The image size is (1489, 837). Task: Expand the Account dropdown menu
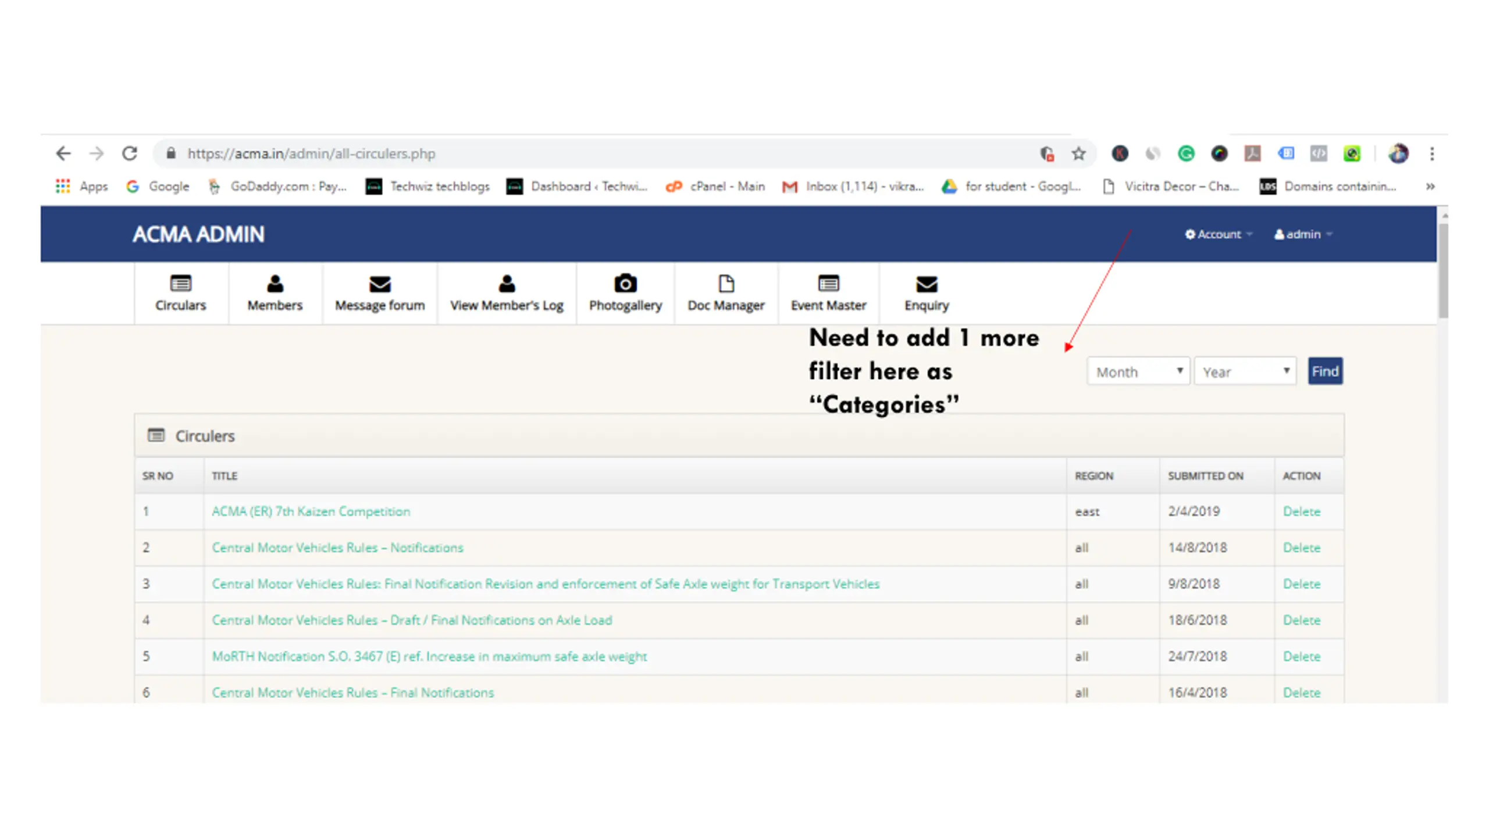(1219, 234)
